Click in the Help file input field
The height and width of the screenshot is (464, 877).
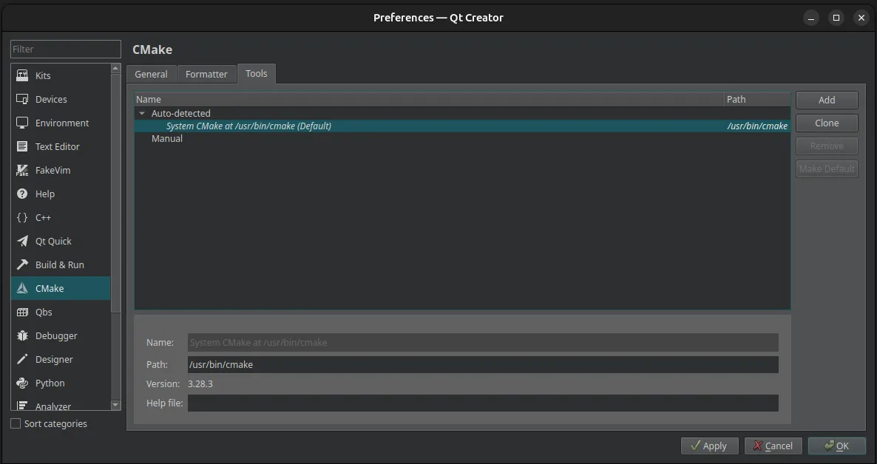point(483,403)
